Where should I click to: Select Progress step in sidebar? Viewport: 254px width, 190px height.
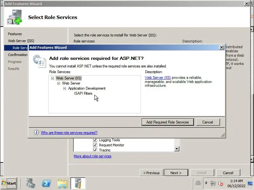pyautogui.click(x=15, y=62)
